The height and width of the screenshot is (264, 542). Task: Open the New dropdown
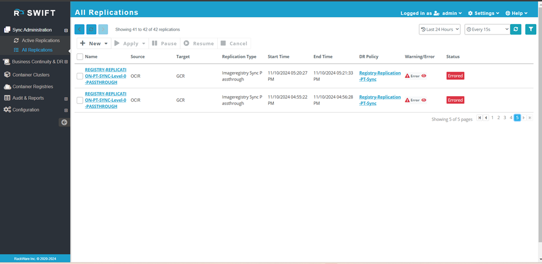point(94,43)
